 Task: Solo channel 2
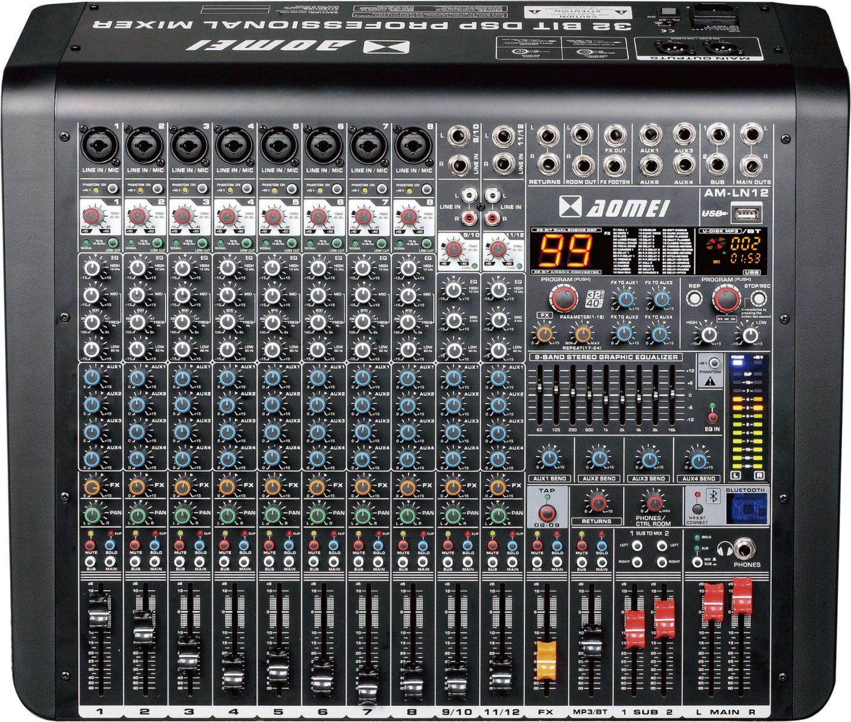click(x=156, y=545)
